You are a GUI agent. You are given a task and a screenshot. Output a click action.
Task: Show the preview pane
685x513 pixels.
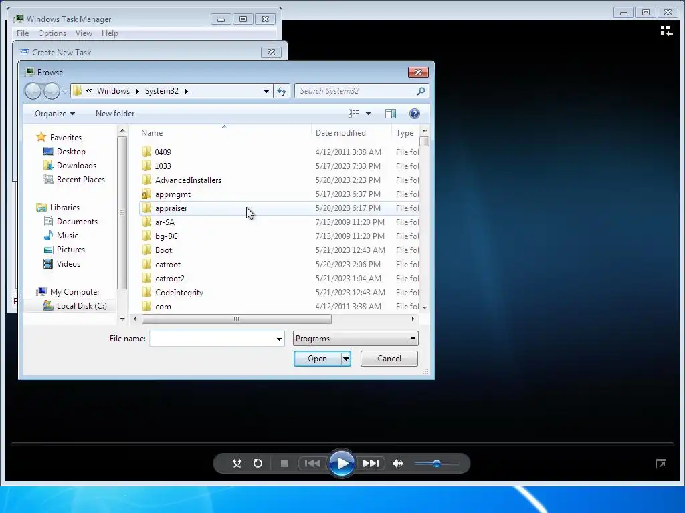pos(391,114)
